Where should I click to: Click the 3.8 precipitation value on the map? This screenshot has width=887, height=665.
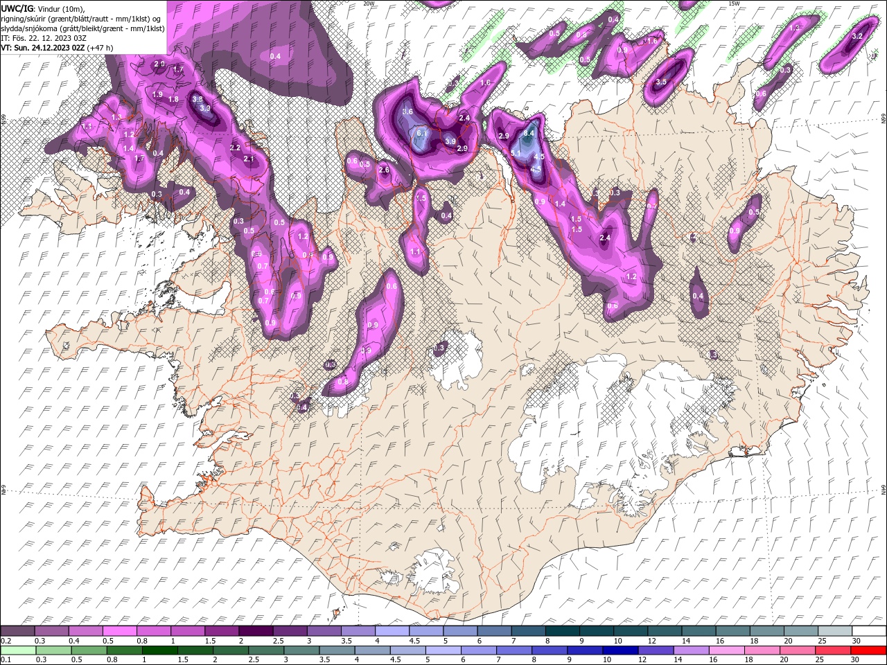197,99
